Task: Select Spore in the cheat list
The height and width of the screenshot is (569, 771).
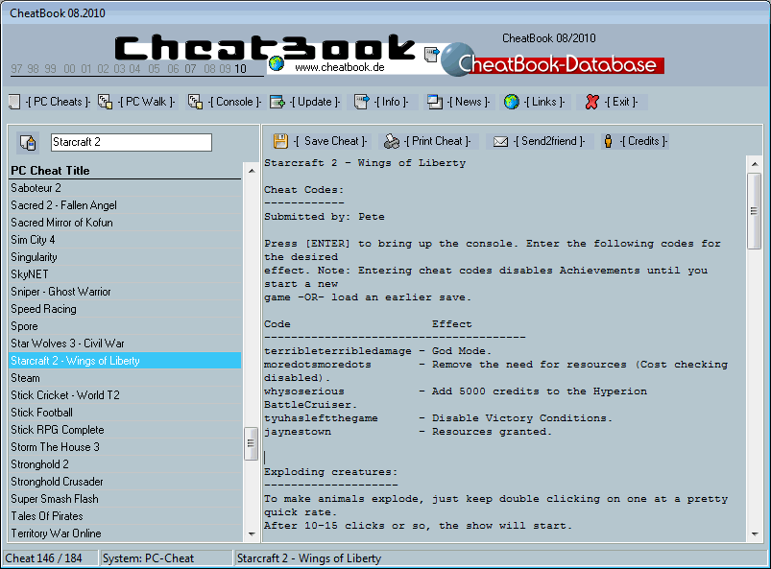Action: 126,326
